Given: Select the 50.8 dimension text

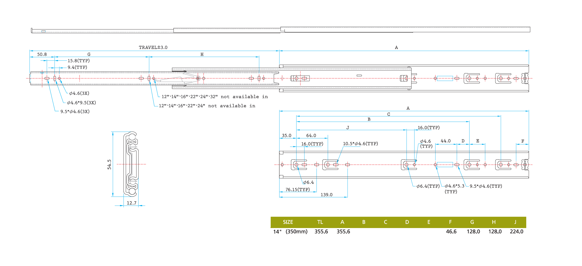Looking at the screenshot, I should point(42,54).
